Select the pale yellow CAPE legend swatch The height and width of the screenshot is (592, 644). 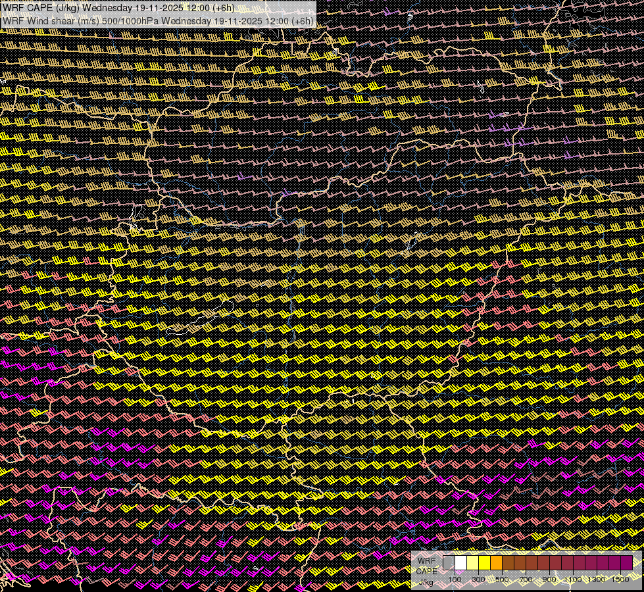pos(472,563)
